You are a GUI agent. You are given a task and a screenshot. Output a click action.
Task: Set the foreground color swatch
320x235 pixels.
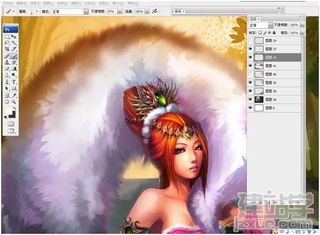(x=8, y=111)
